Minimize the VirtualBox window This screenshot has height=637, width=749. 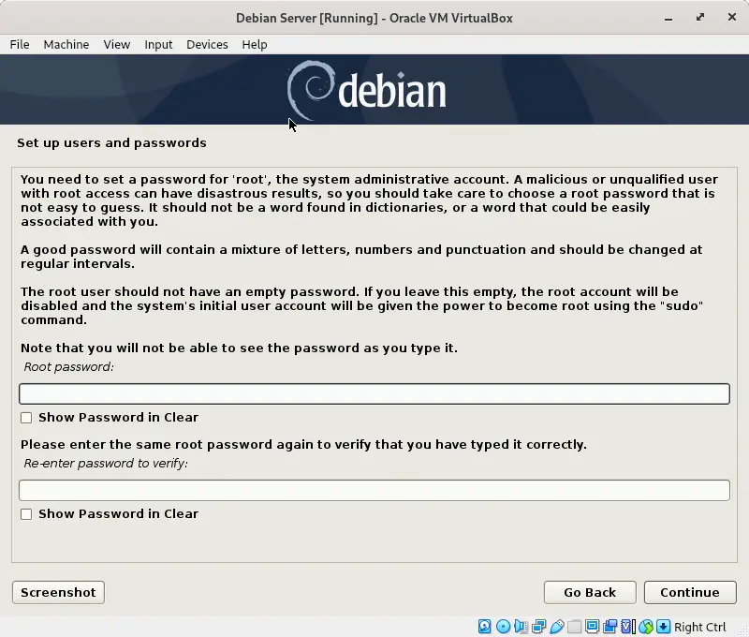(x=668, y=18)
